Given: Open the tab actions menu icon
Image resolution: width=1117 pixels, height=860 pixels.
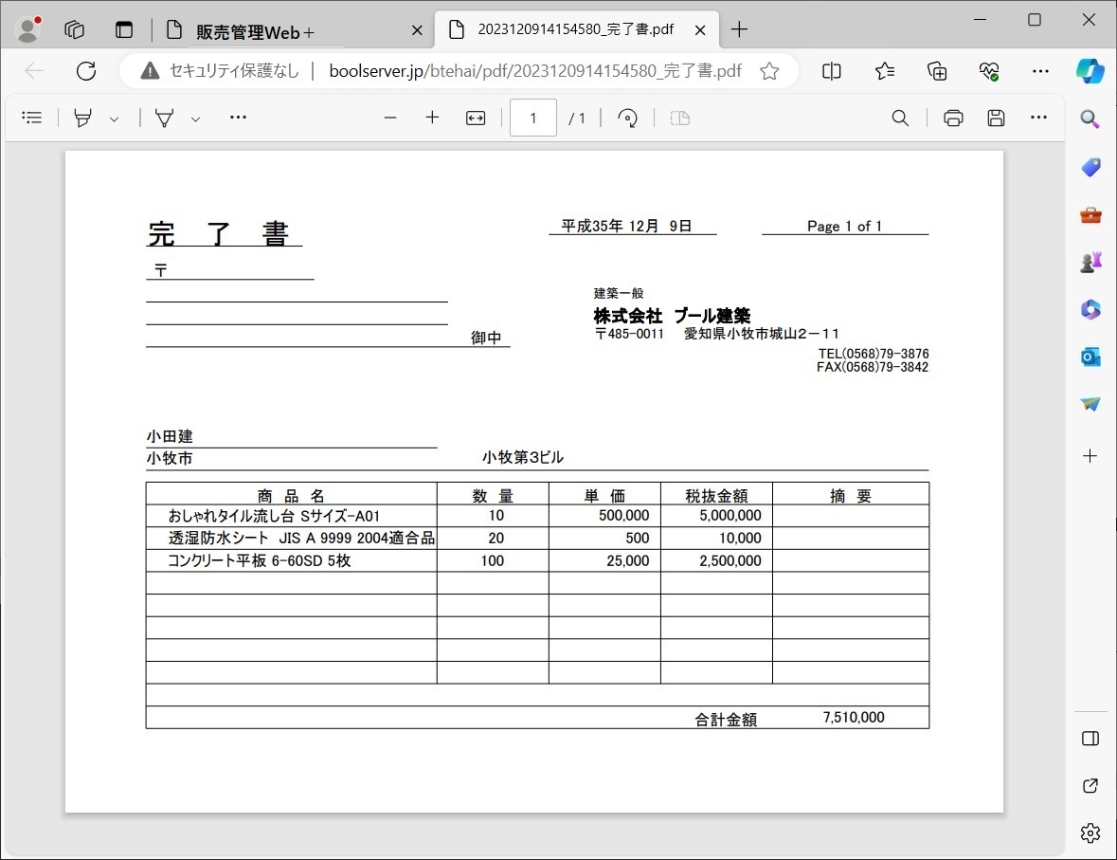Looking at the screenshot, I should 124,29.
